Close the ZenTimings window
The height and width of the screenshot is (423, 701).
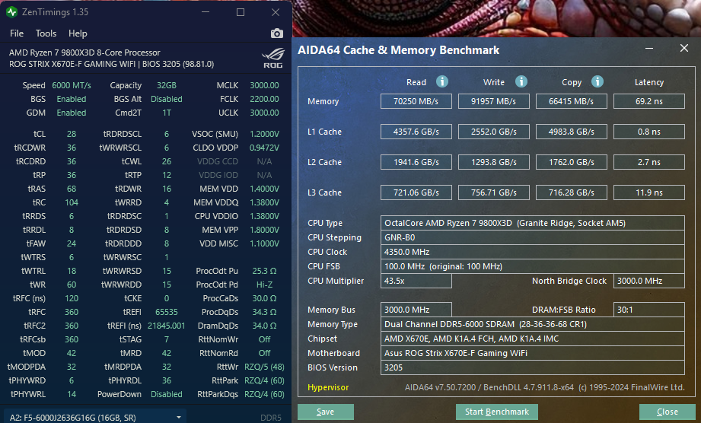pyautogui.click(x=276, y=12)
